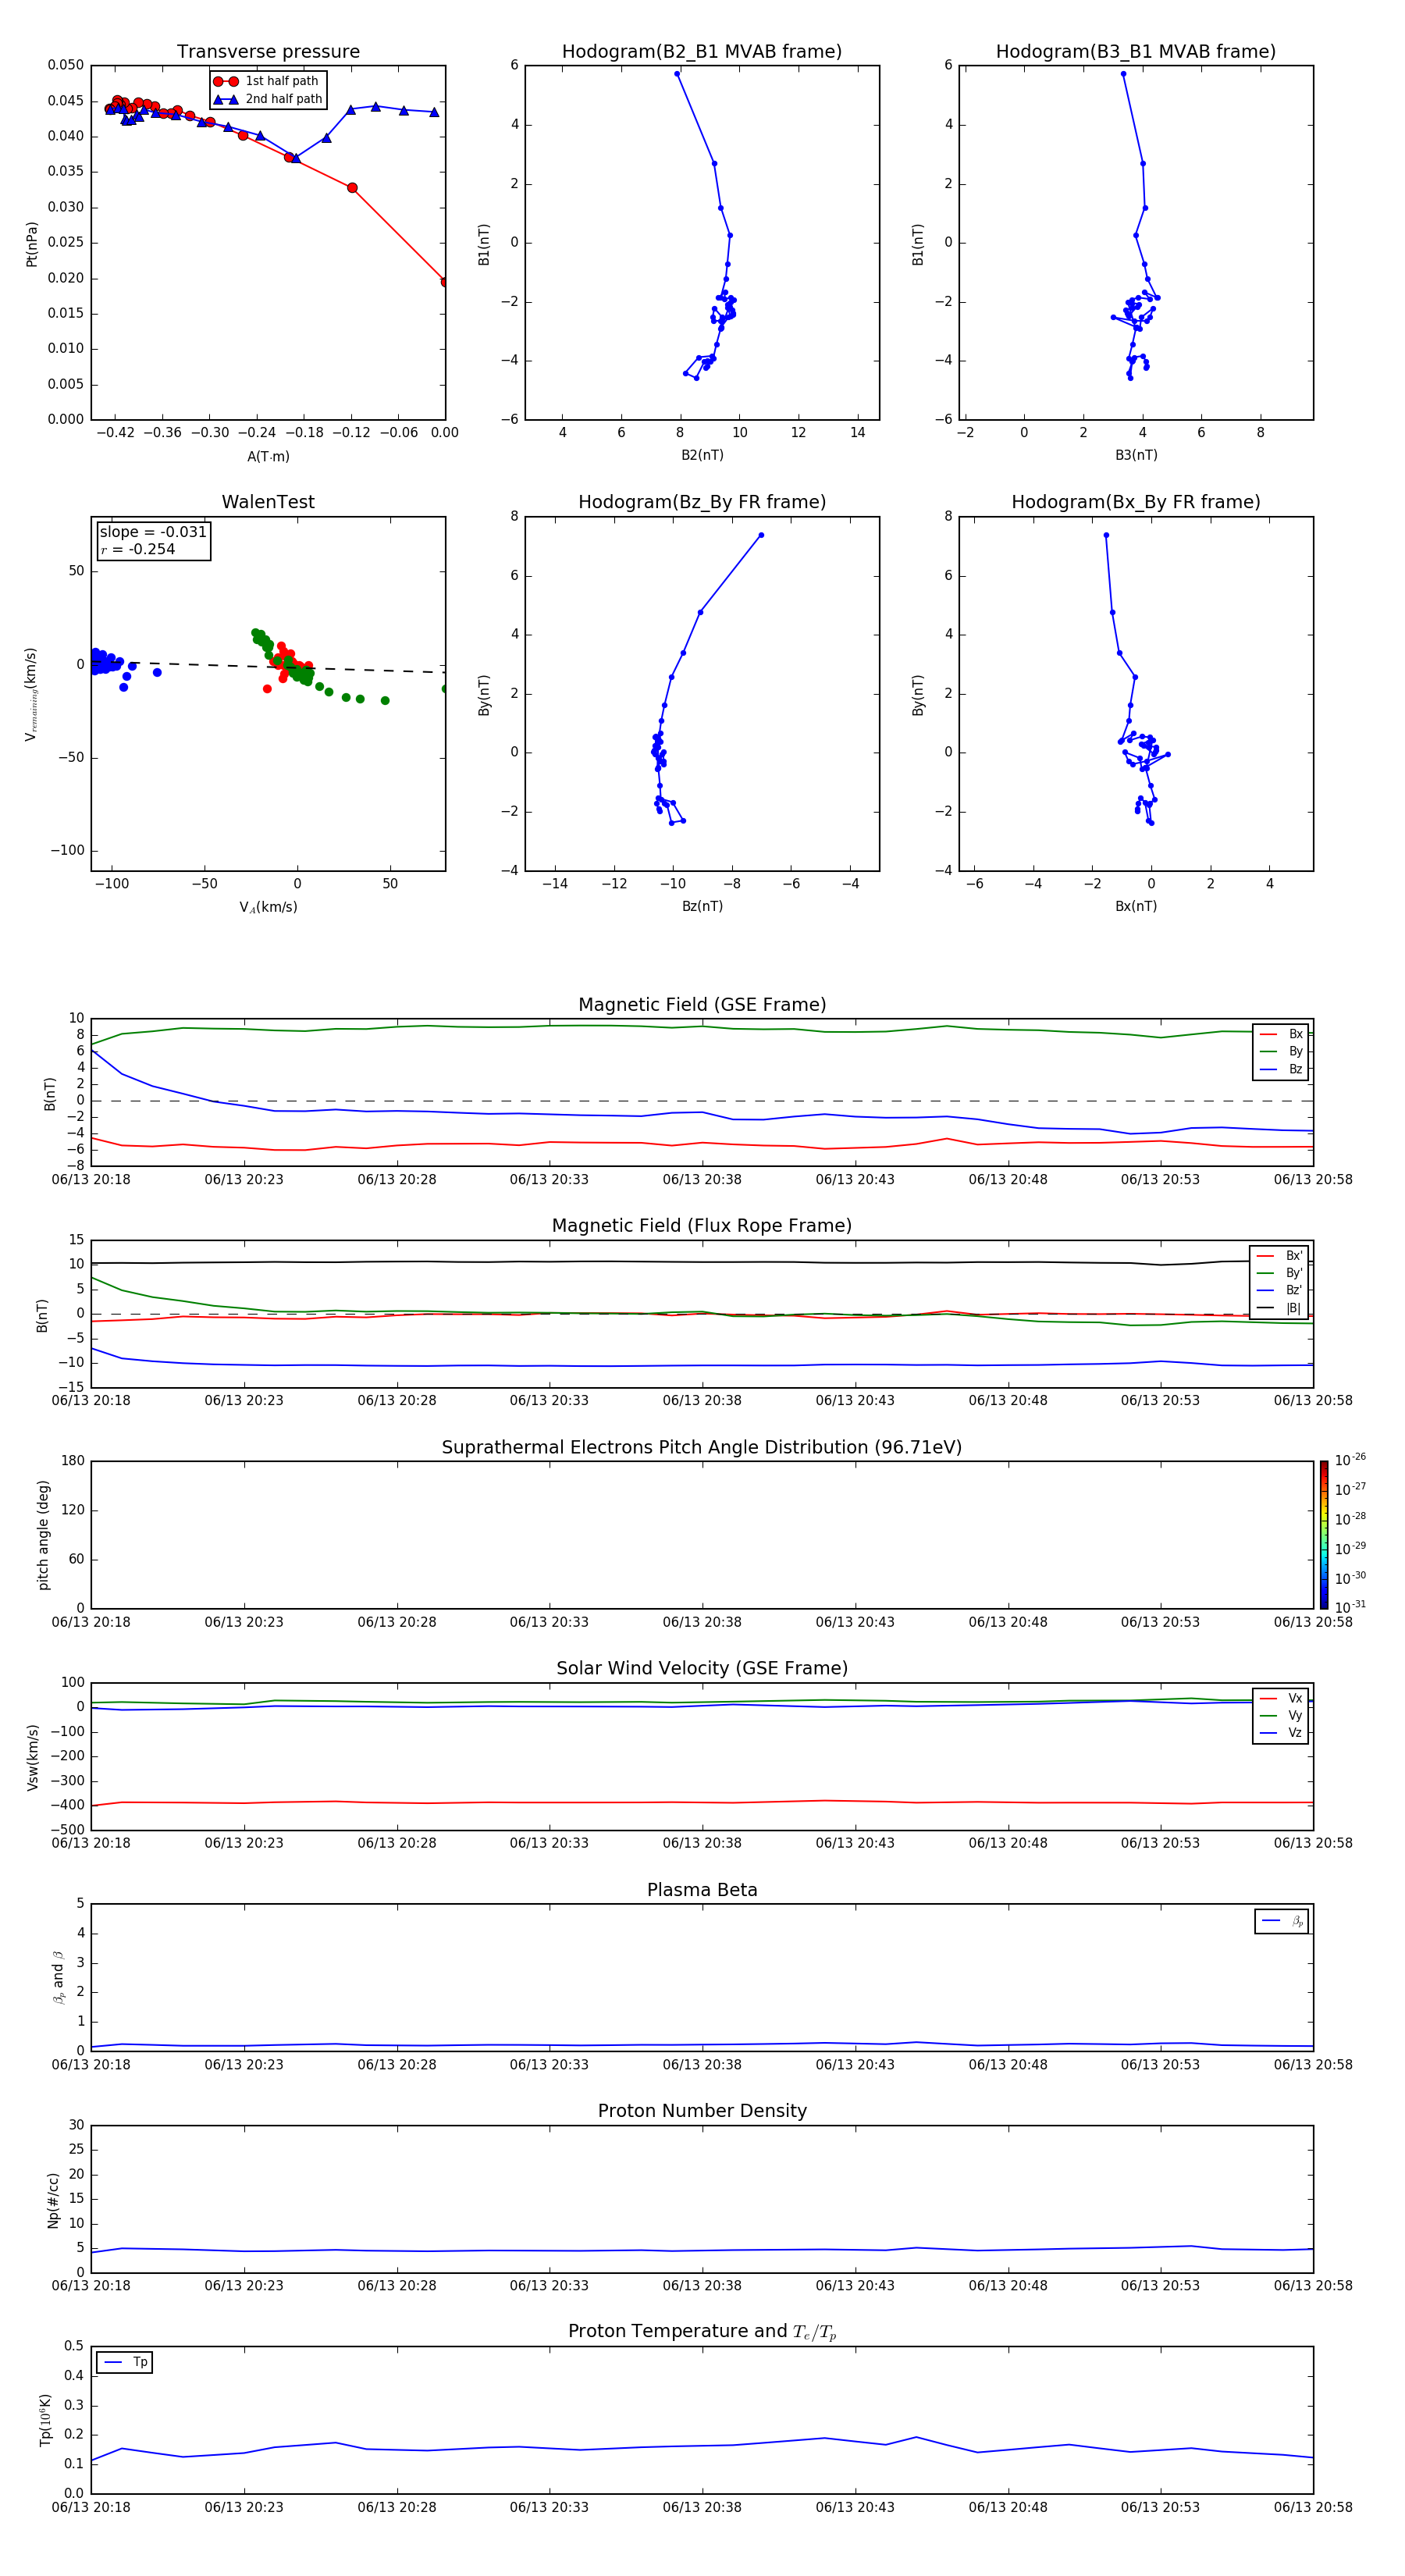
Task: Select the colorbar's top 10^-26 label
Action: click(1351, 1460)
